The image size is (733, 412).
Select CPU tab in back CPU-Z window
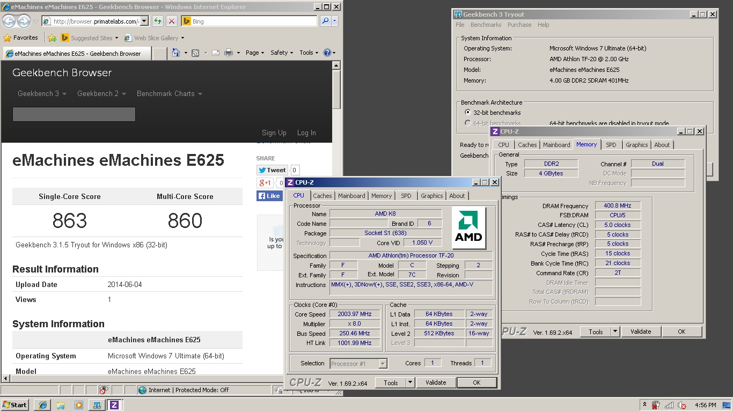503,145
